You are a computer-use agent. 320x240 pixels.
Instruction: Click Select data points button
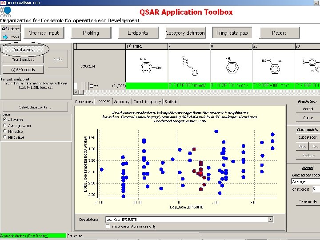35,107
